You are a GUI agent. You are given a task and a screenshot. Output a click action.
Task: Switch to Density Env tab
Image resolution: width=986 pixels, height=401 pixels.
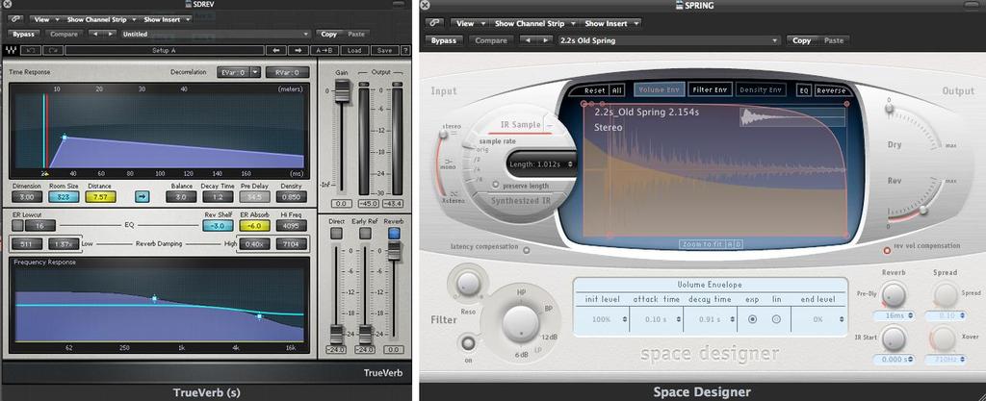[x=761, y=89]
